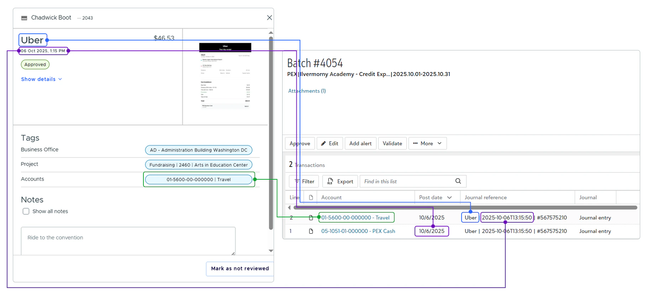Sort by the Post date column chevron
The image size is (653, 299).
449,197
